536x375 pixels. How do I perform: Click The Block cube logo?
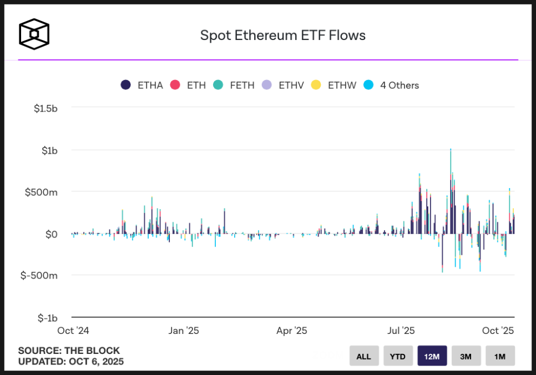pos(34,34)
